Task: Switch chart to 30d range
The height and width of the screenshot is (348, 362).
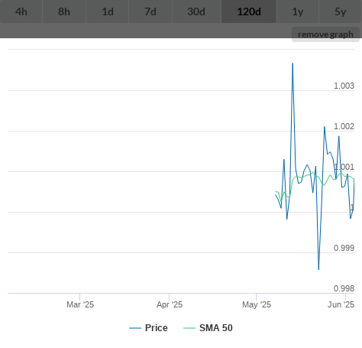Action: click(x=196, y=11)
